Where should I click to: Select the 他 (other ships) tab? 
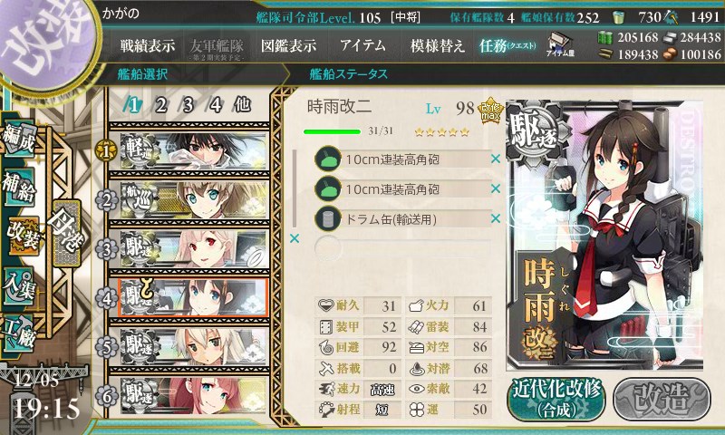pos(242,104)
